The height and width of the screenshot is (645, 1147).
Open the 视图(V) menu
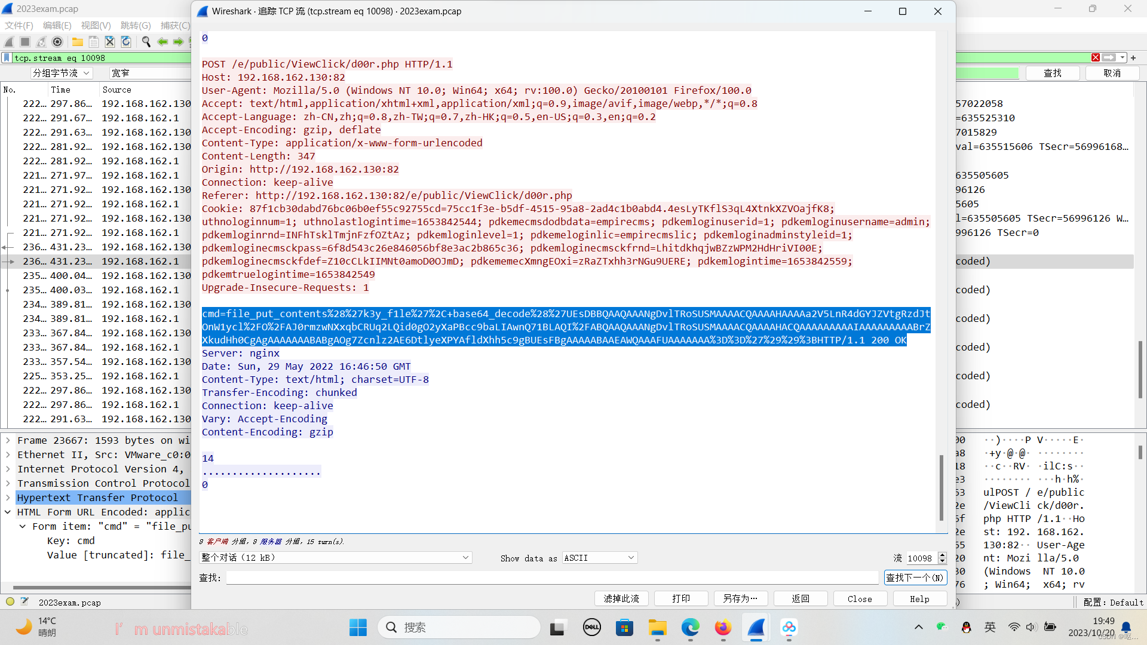(96, 26)
